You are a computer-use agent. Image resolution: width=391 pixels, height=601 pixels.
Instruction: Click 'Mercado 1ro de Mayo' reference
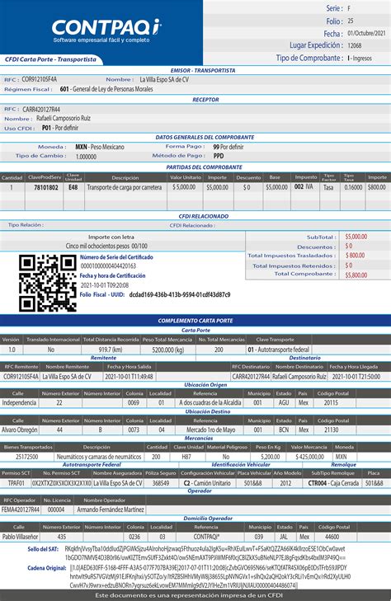pos(211,430)
